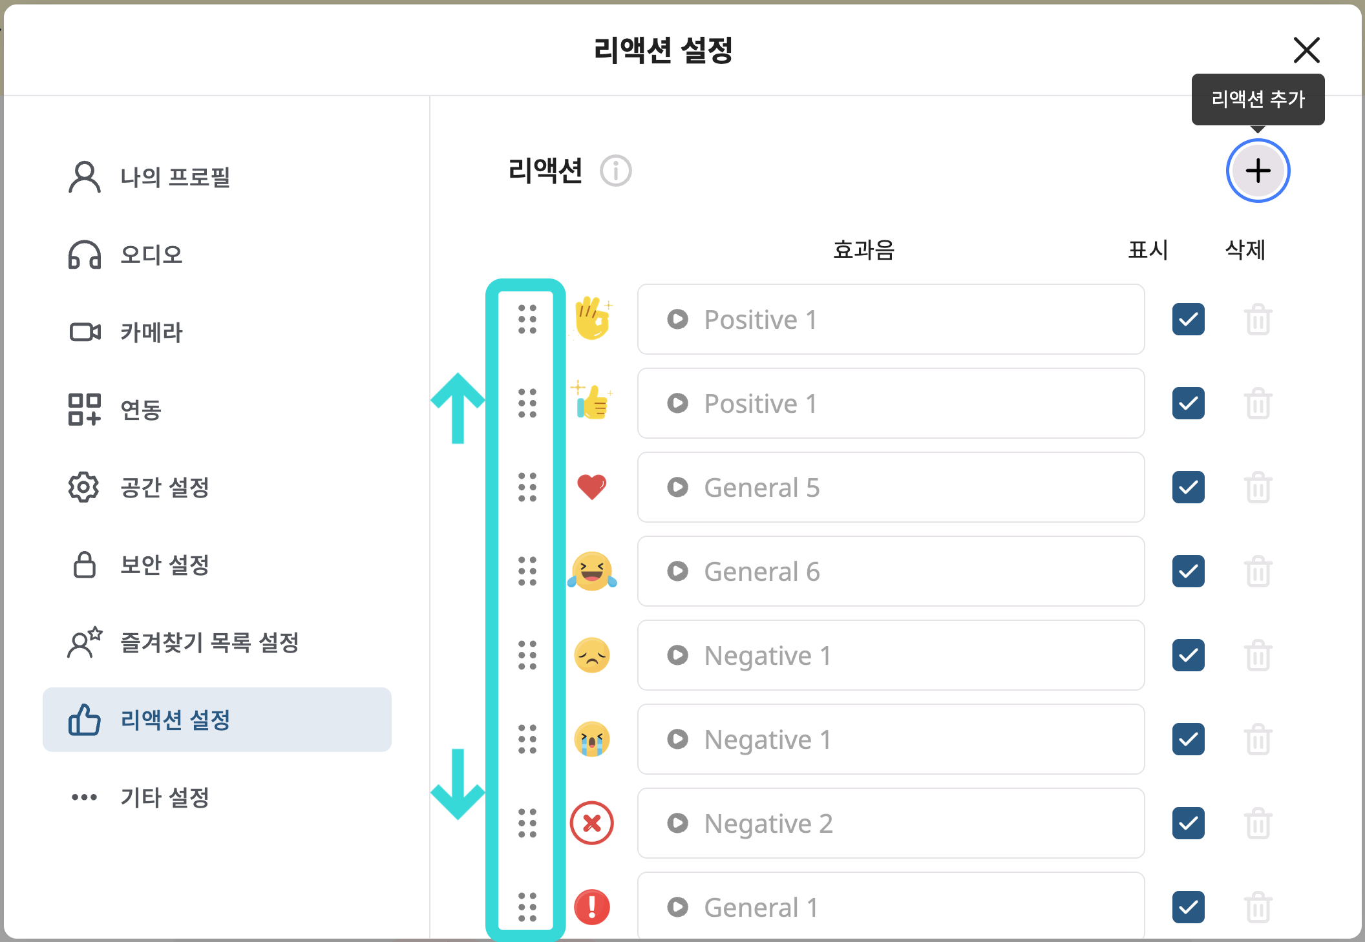Open the 리액션 info tooltip icon
The height and width of the screenshot is (942, 1365).
pyautogui.click(x=615, y=171)
